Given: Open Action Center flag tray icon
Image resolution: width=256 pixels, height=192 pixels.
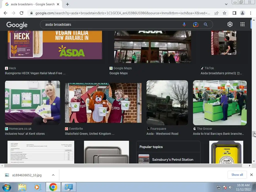Looking at the screenshot, I should tap(225, 187).
